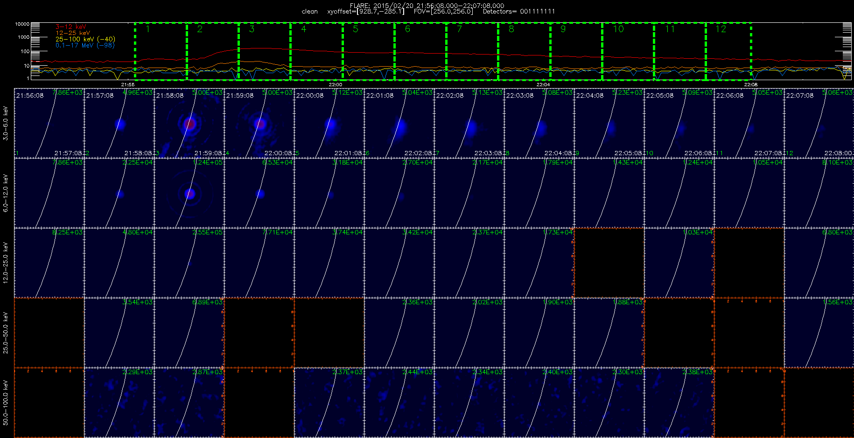Open the 3.0-6.0 keV image starting 22:02:08
Screen dimensions: 854x438
(469, 123)
